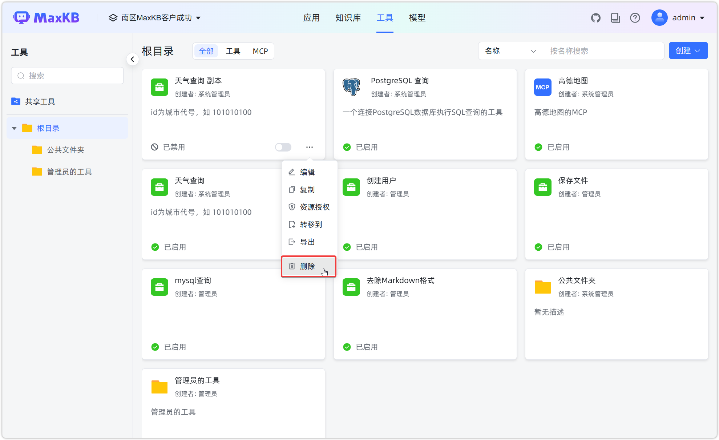Click the help question mark icon
This screenshot has width=719, height=440.
pyautogui.click(x=635, y=18)
